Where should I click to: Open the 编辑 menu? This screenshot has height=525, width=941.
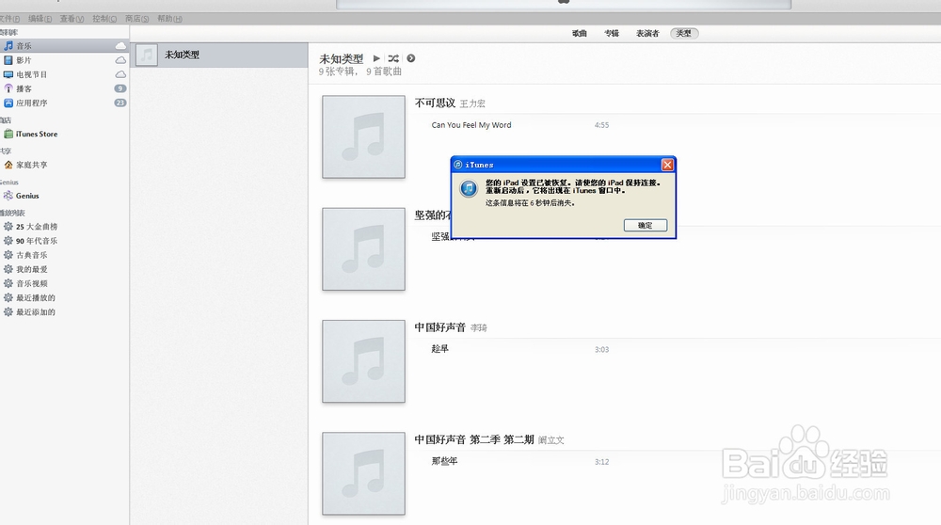click(40, 19)
